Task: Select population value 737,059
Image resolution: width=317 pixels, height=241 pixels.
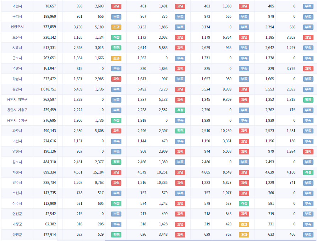Action: point(50,27)
